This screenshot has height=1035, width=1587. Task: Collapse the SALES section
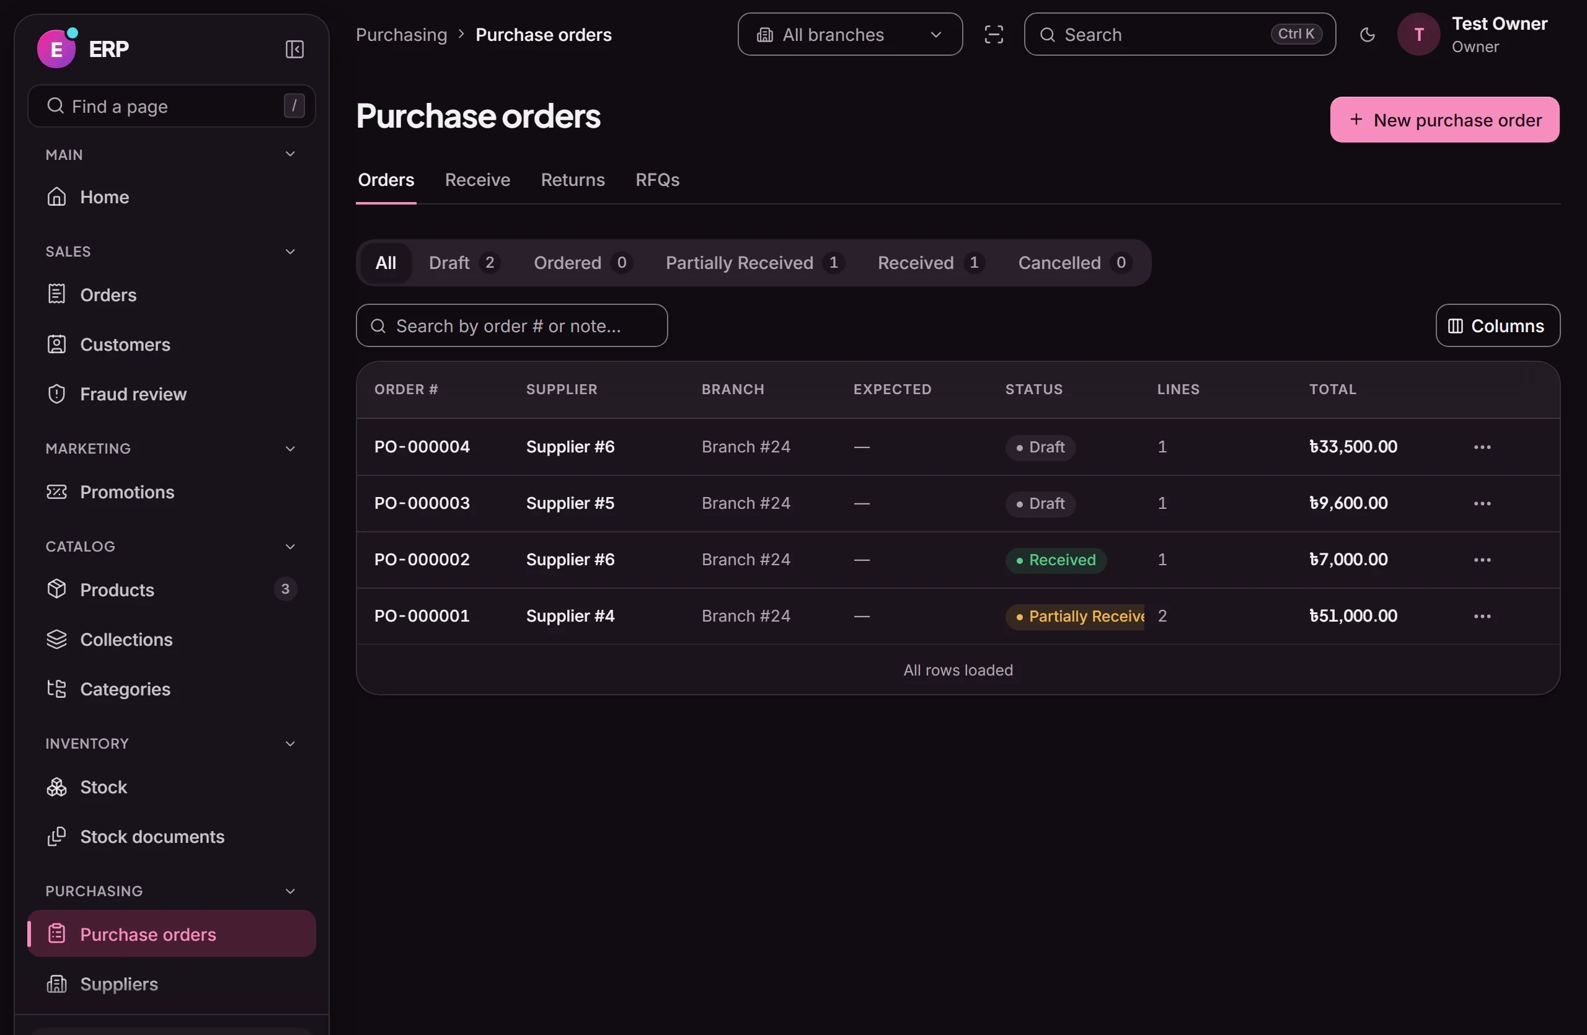(290, 252)
